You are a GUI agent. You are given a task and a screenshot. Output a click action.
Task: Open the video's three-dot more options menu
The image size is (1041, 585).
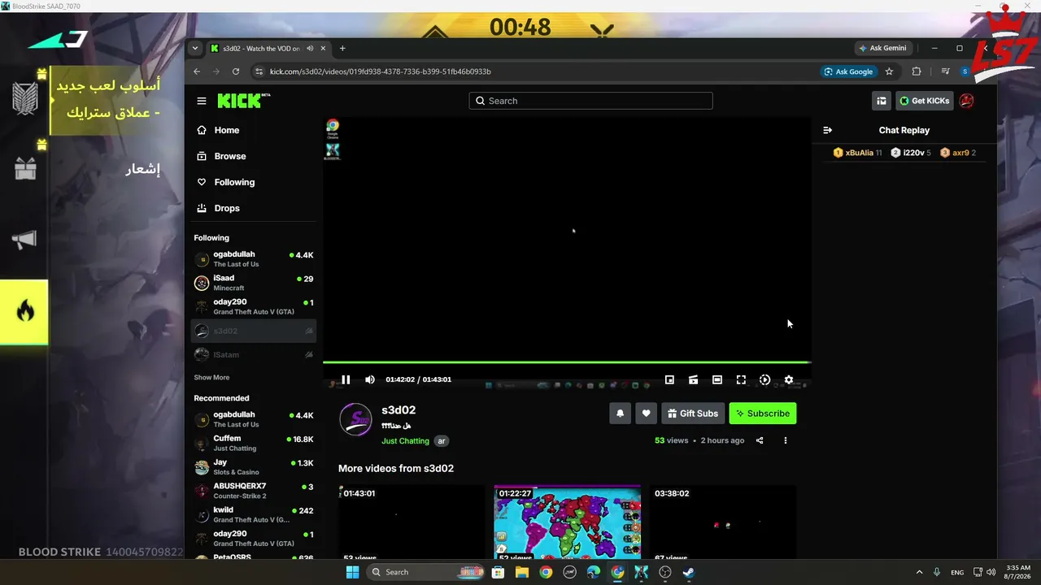[x=786, y=440]
